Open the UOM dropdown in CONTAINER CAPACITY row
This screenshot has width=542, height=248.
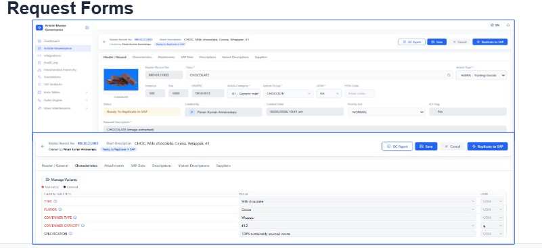click(x=492, y=226)
